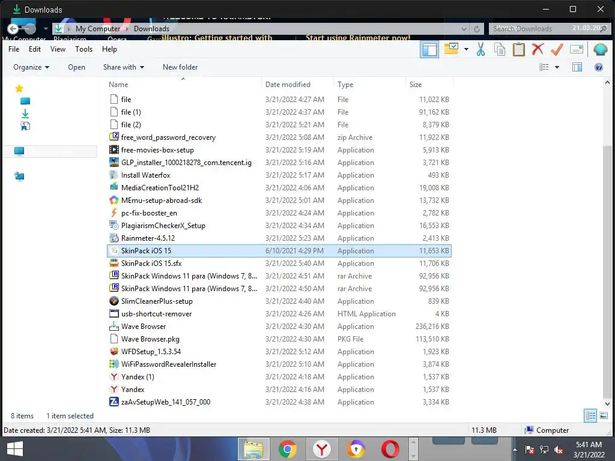Toggle the pane layout icon in toolbar
The width and height of the screenshot is (615, 461).
click(x=429, y=50)
